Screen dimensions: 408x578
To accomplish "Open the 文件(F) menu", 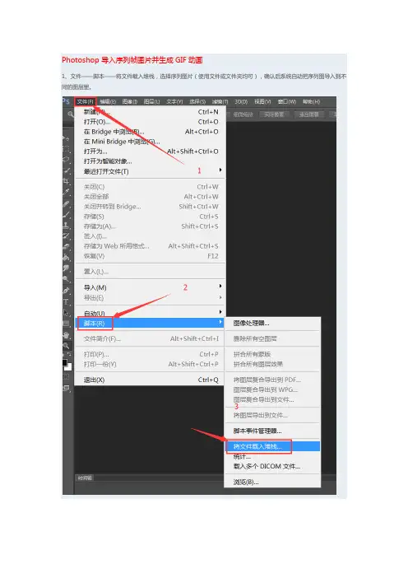I will tap(85, 102).
